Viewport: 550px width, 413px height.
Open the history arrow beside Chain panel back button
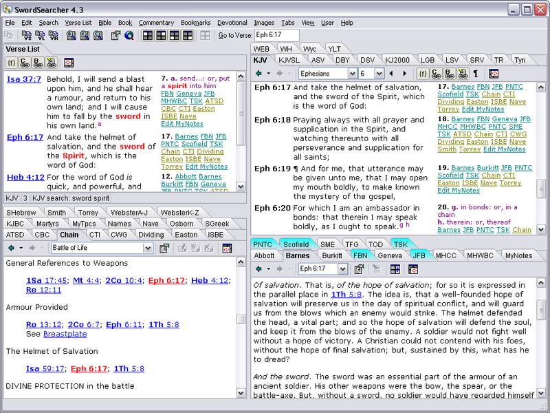coord(21,248)
